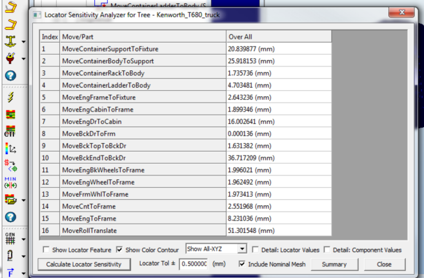Click the CTI toolbar icon

click(x=10, y=132)
